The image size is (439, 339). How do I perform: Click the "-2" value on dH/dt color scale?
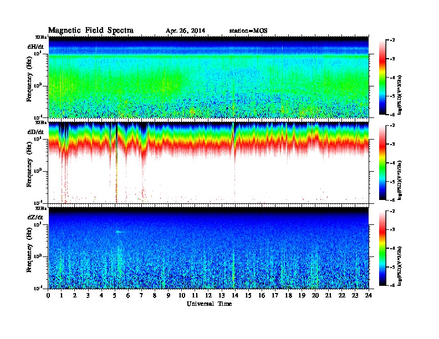(392, 40)
